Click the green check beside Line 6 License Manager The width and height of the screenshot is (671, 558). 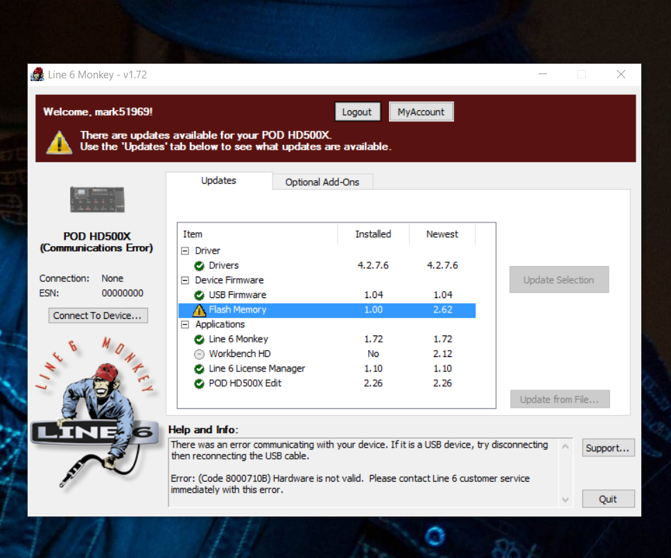[x=200, y=369]
